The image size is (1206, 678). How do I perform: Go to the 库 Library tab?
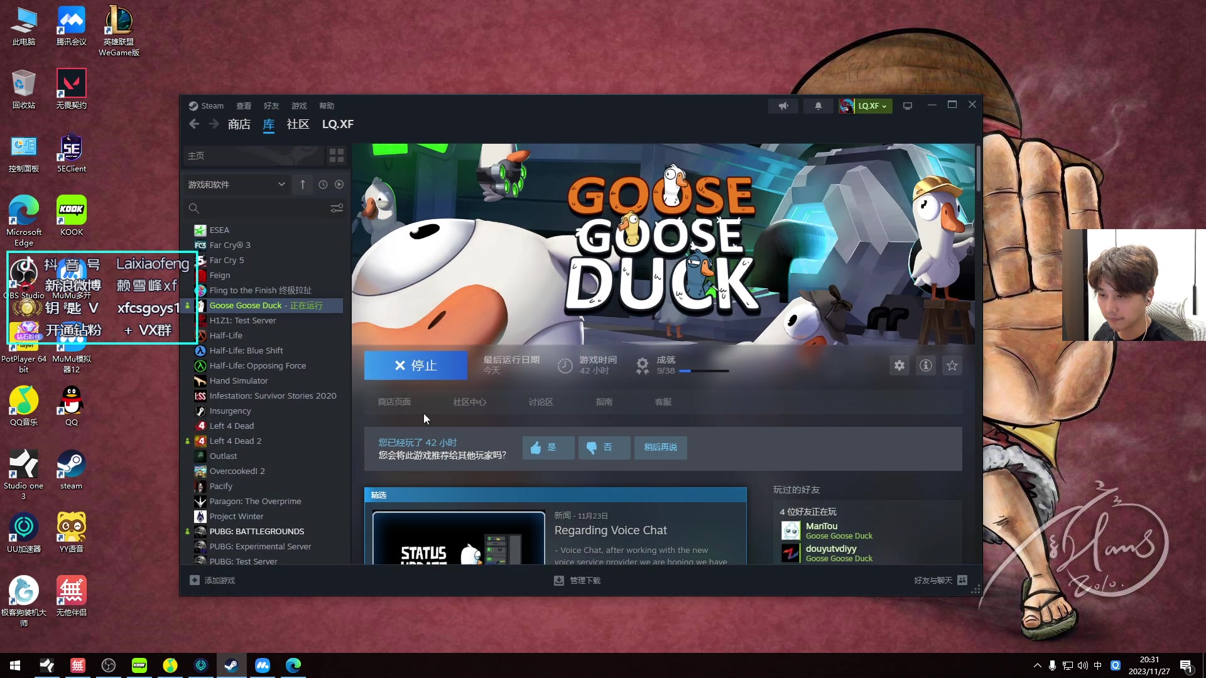pos(268,124)
